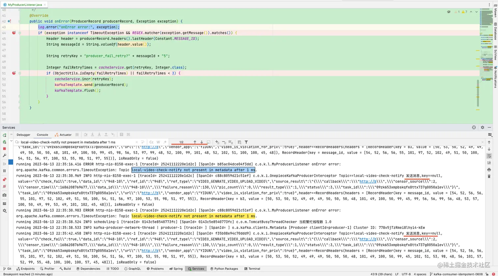Toggle Words (W) search option
This screenshot has width=498, height=276.
click(158, 142)
